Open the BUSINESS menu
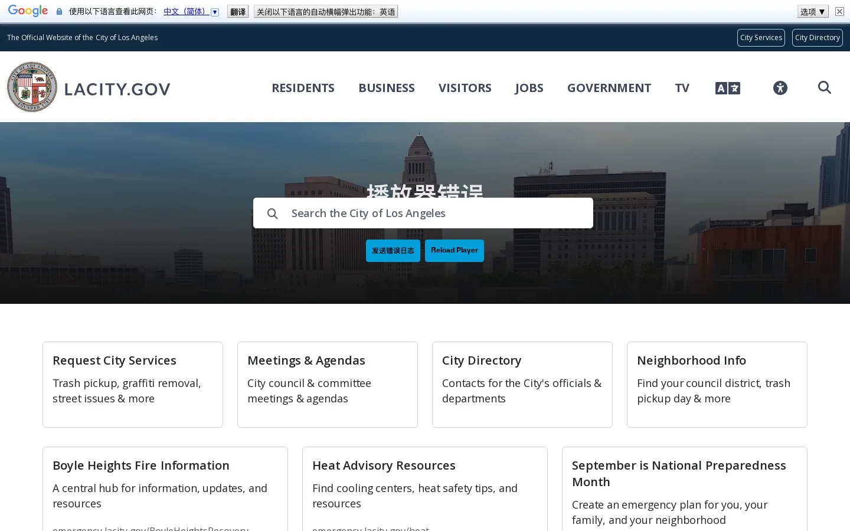This screenshot has height=531, width=850. tap(387, 88)
